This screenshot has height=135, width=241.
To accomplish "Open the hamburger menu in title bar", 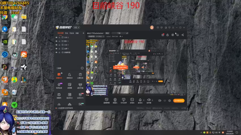I will [173, 28].
